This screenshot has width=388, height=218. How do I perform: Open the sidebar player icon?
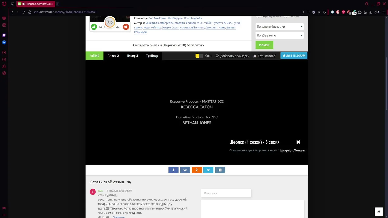(x=4, y=53)
